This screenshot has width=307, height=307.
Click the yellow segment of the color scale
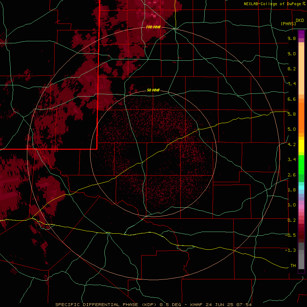click(x=301, y=146)
